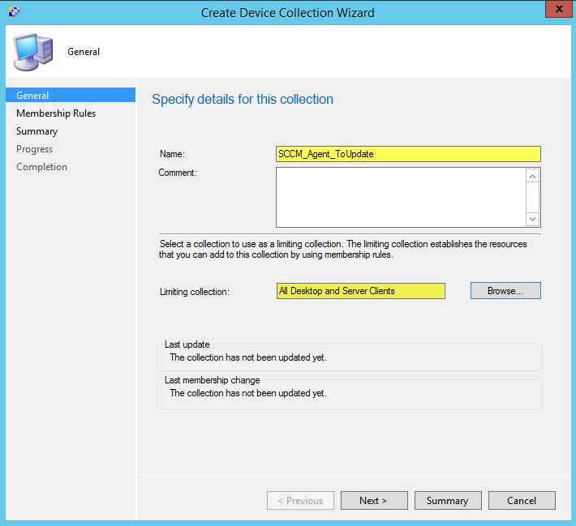Image resolution: width=576 pixels, height=526 pixels.
Task: Browse for a limiting collection
Action: [505, 291]
